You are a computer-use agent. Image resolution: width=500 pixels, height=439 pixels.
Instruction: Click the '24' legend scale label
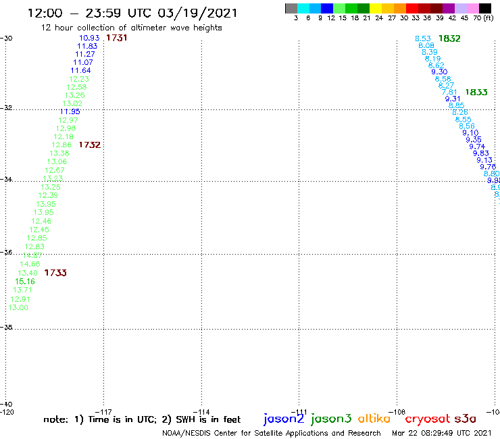[x=379, y=18]
